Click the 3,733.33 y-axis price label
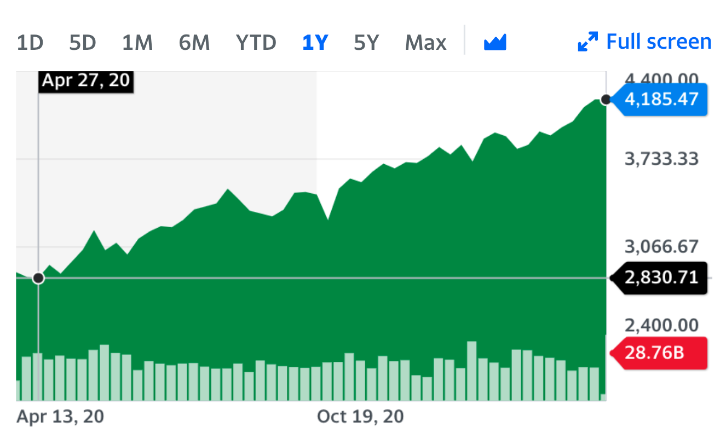 tap(661, 159)
